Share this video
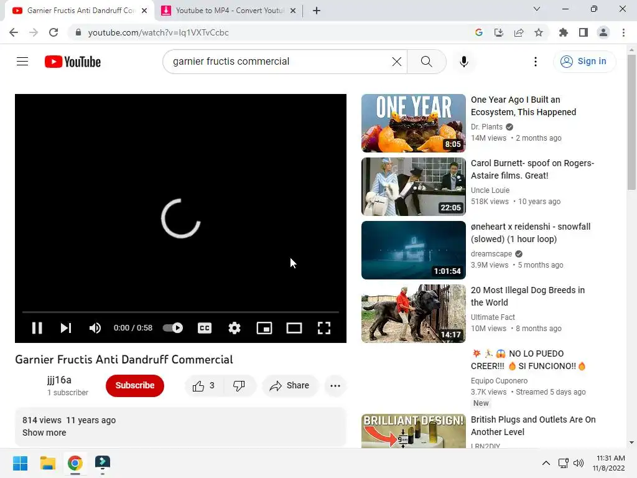 pyautogui.click(x=290, y=386)
